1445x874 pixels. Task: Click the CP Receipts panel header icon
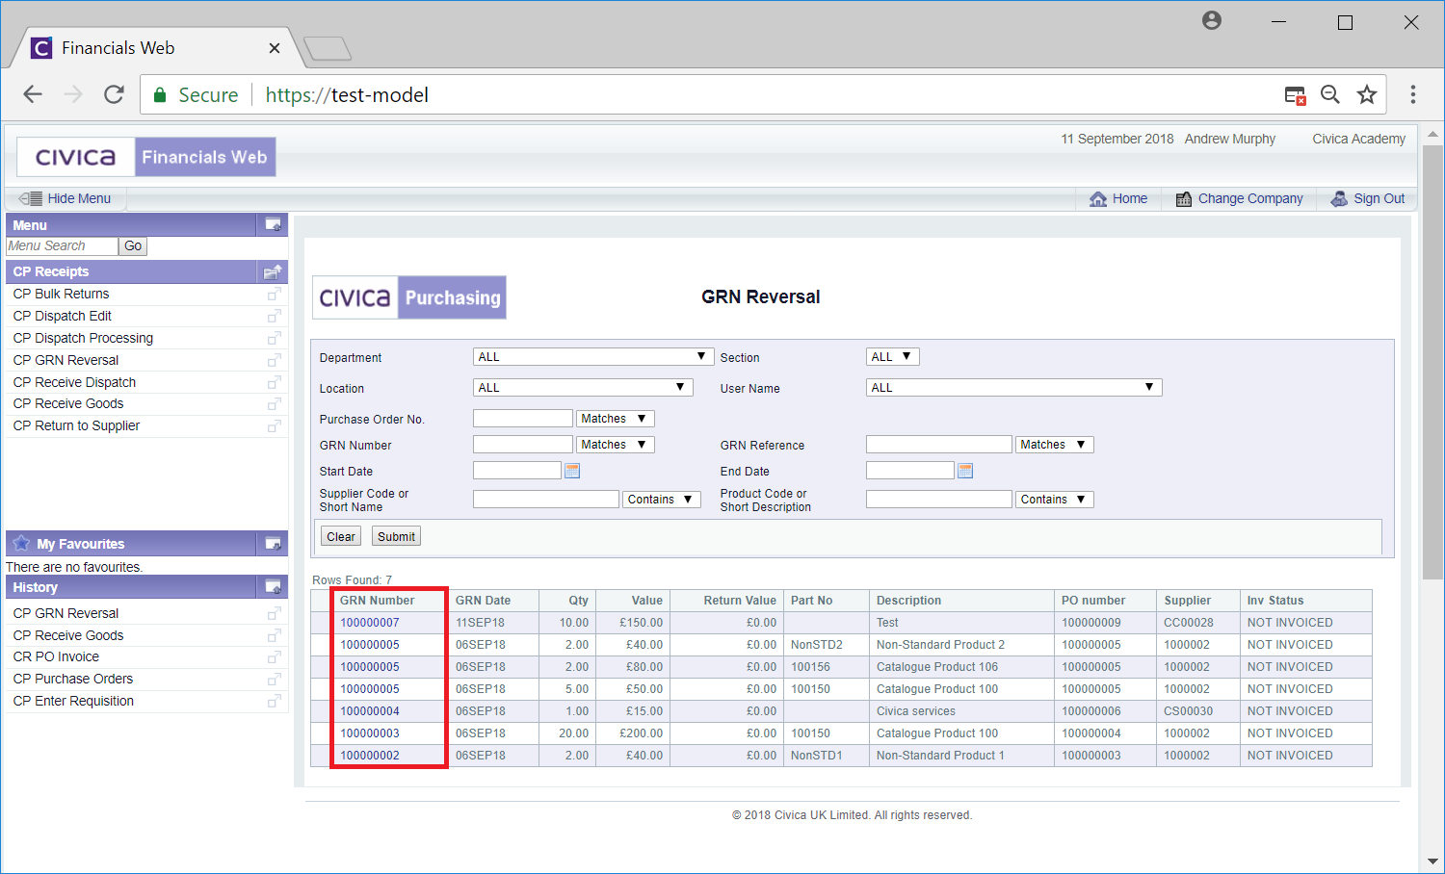point(274,271)
